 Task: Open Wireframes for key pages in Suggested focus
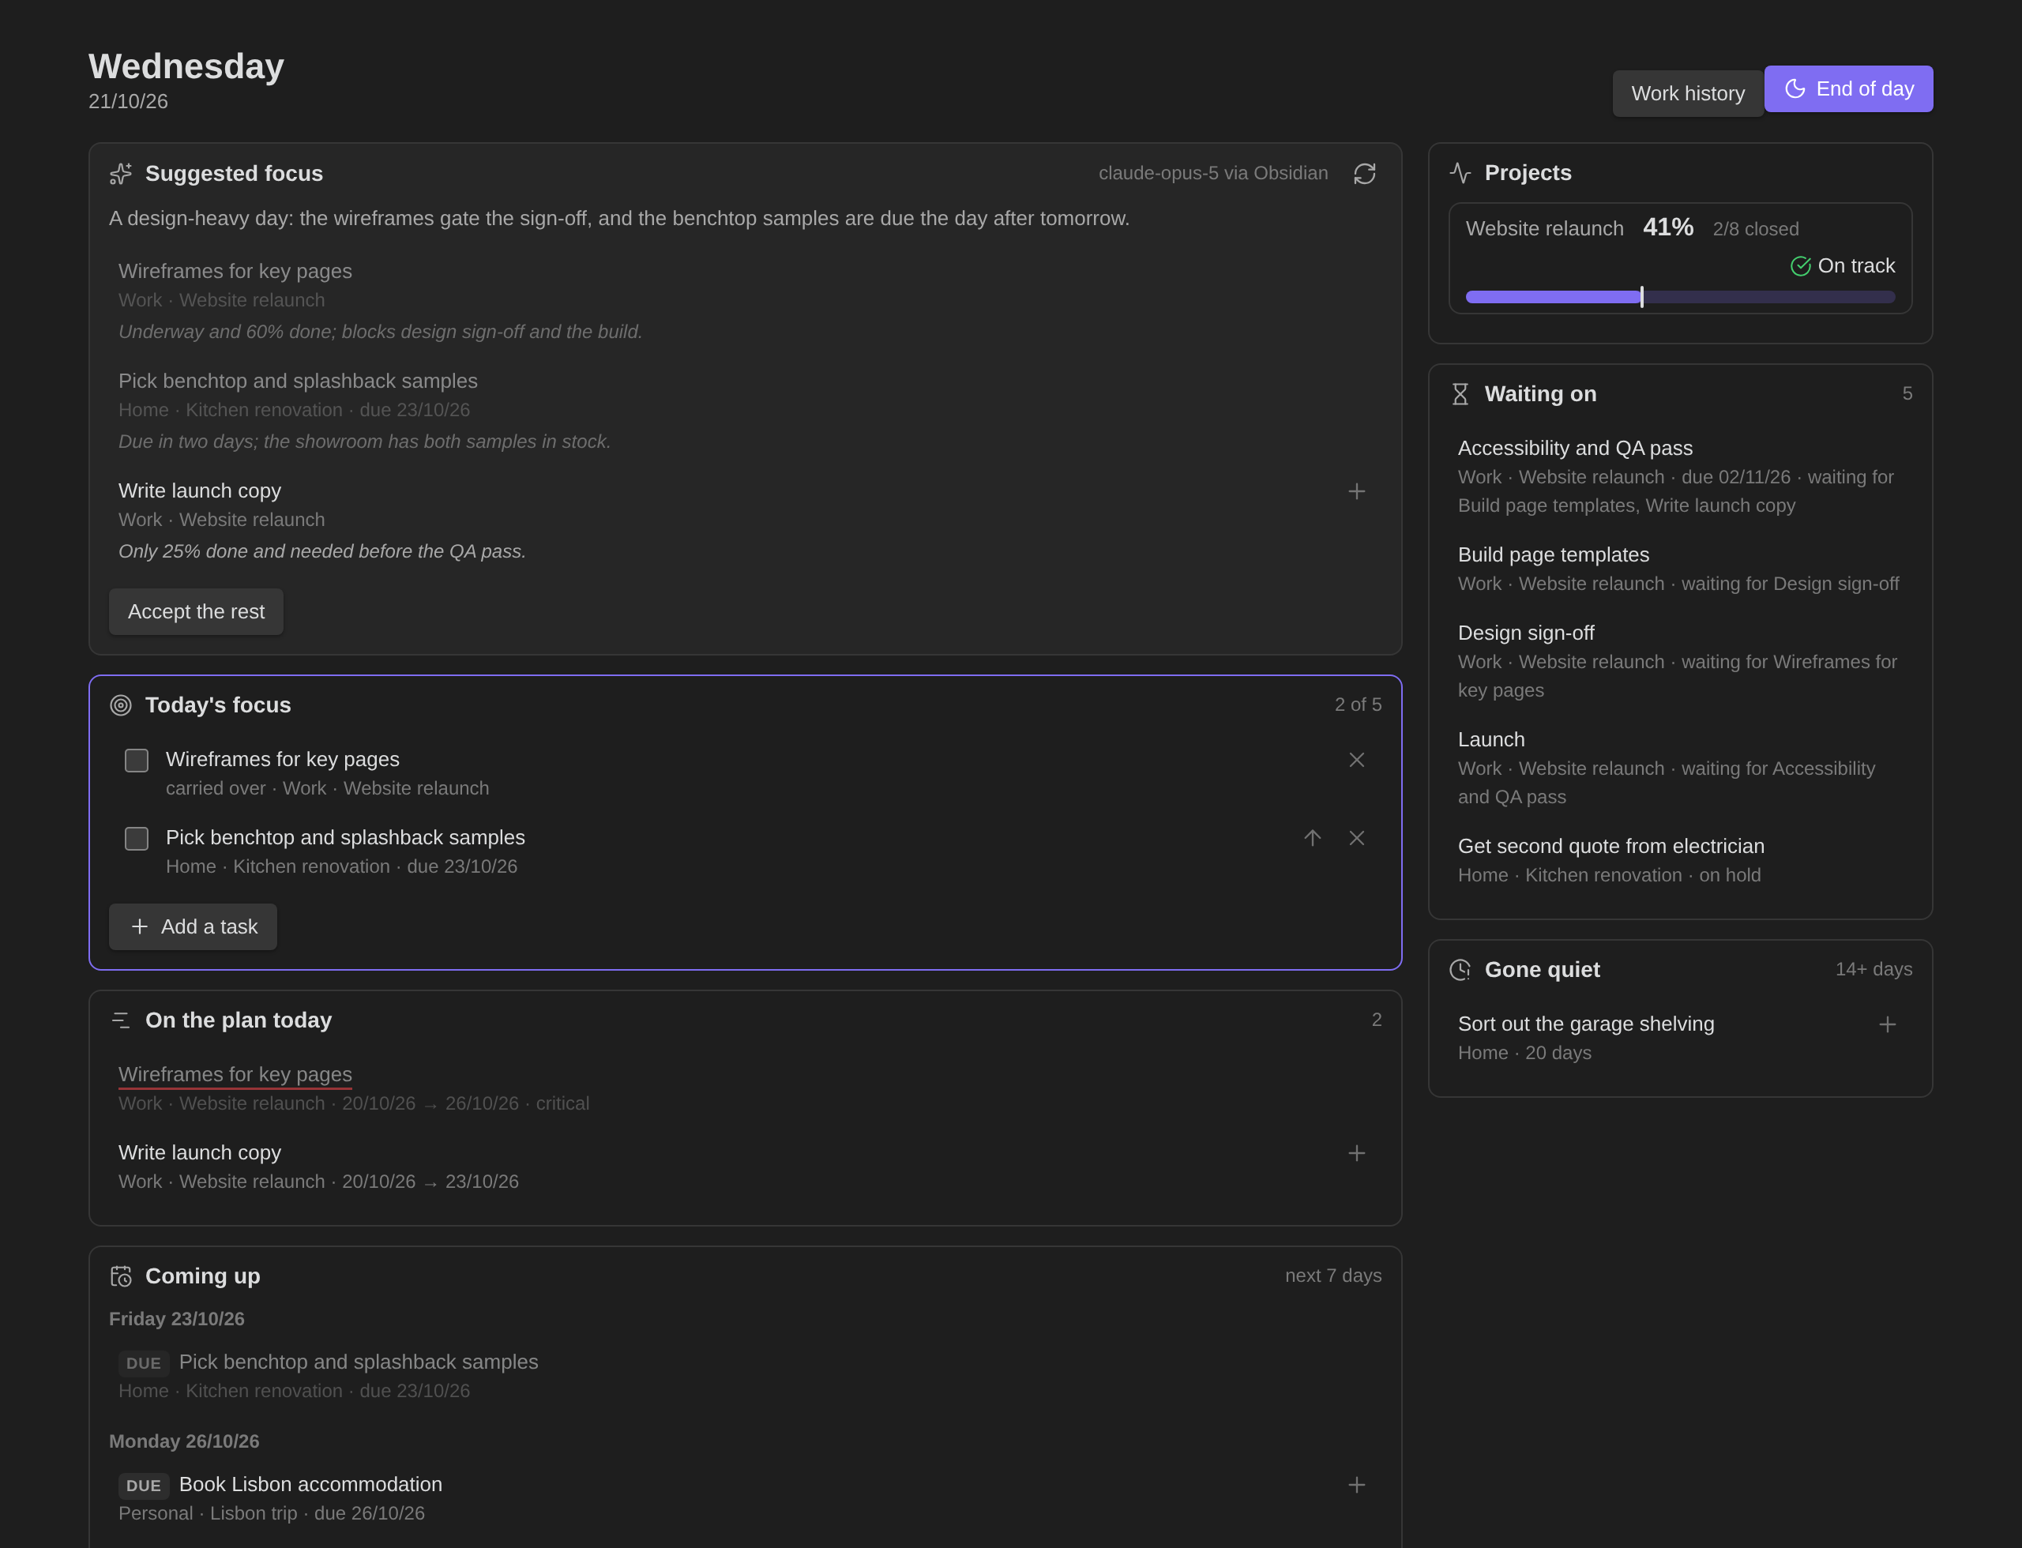[x=235, y=271]
